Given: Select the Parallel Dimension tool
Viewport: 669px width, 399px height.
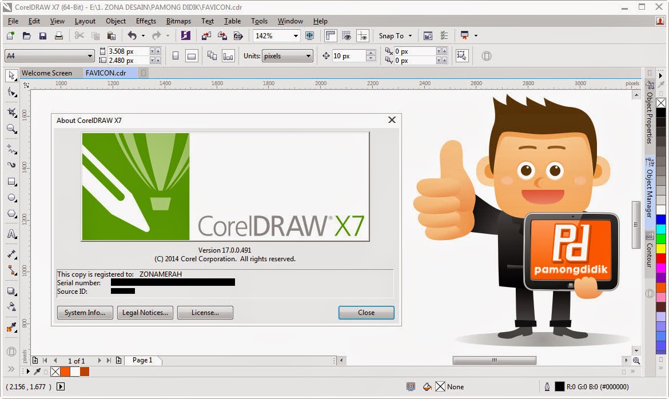Looking at the screenshot, I should [x=11, y=254].
